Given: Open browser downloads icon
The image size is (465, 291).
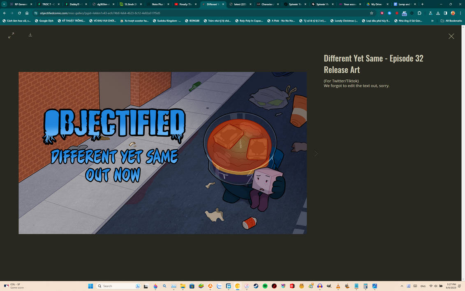Looking at the screenshot, I should click(438, 13).
